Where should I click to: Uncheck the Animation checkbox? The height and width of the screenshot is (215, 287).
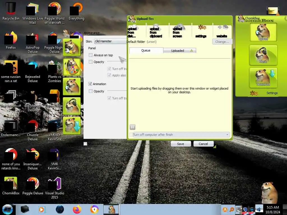90,84
